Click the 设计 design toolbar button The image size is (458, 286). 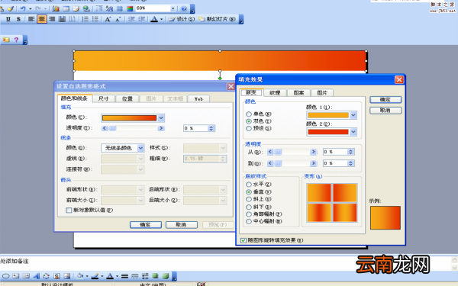click(182, 19)
